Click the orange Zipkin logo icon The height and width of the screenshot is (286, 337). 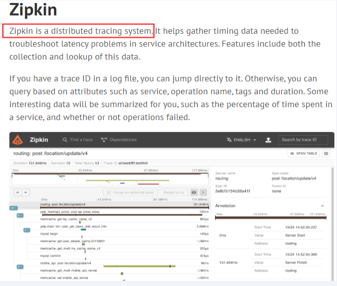pyautogui.click(x=18, y=140)
